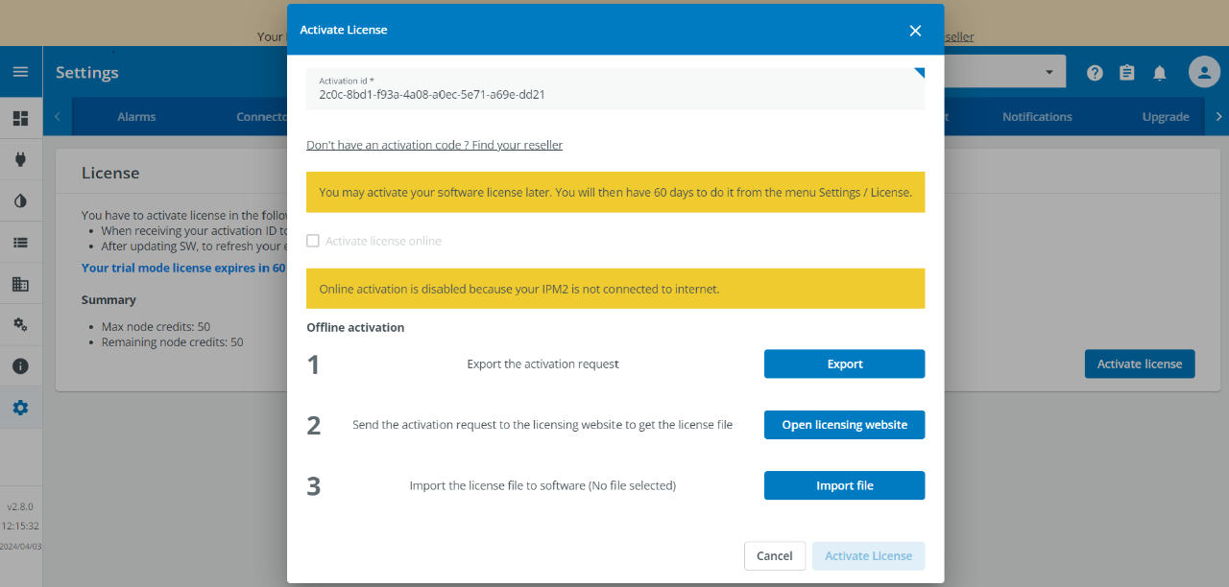Open the list view icon in sidebar

20,242
